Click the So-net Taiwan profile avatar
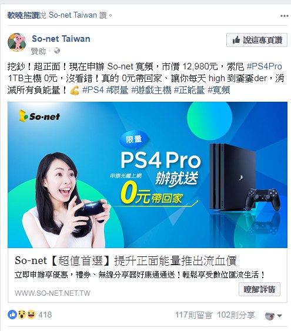 (x=17, y=42)
